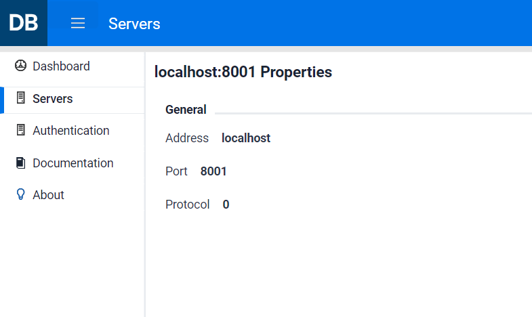
Task: Open the About page label
Action: 48,195
